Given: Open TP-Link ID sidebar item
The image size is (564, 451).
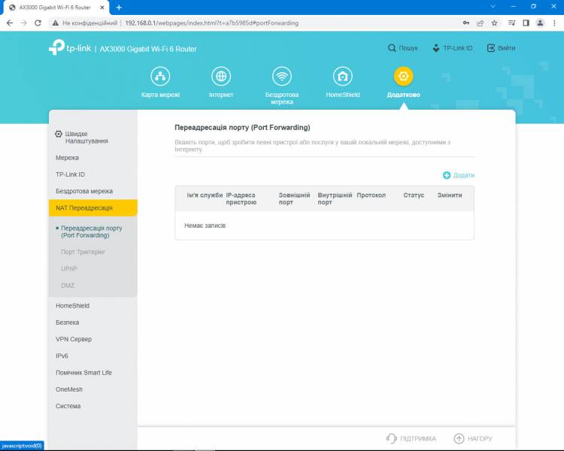Looking at the screenshot, I should 70,174.
